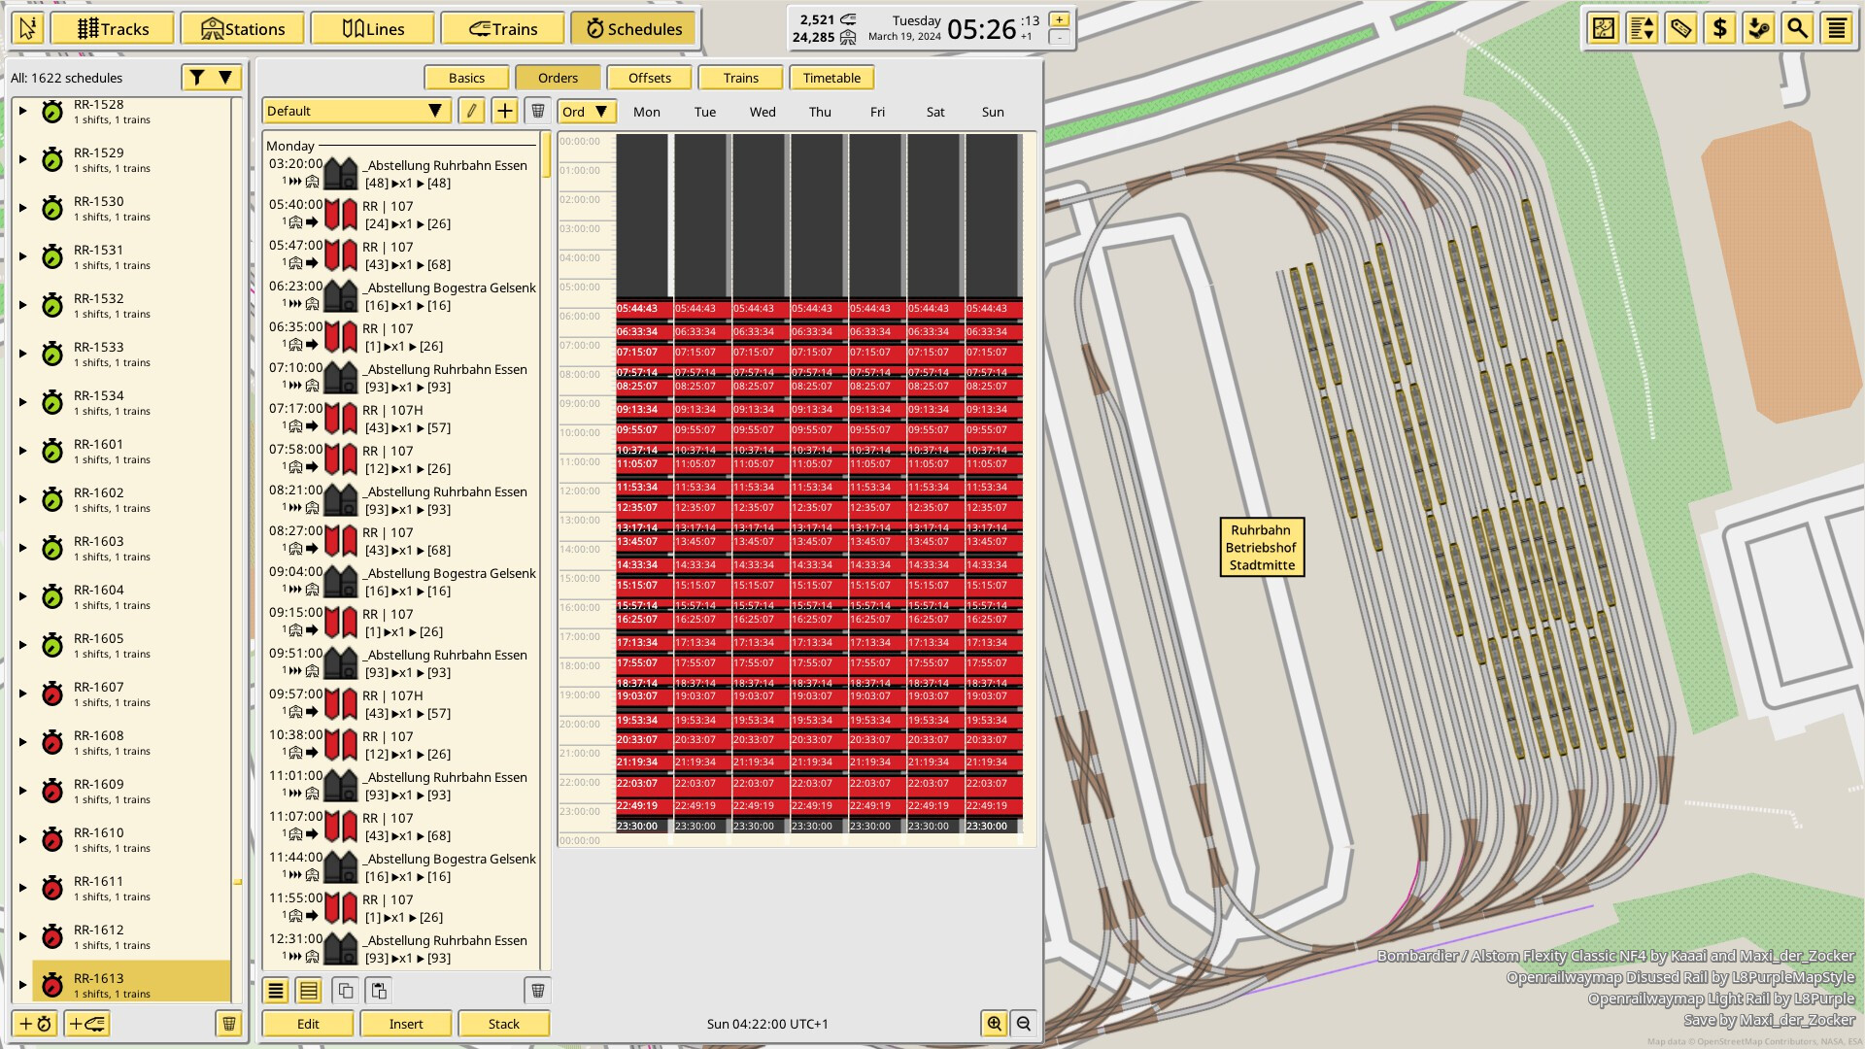Click the Insert button
1865x1049 pixels.
(x=406, y=1023)
